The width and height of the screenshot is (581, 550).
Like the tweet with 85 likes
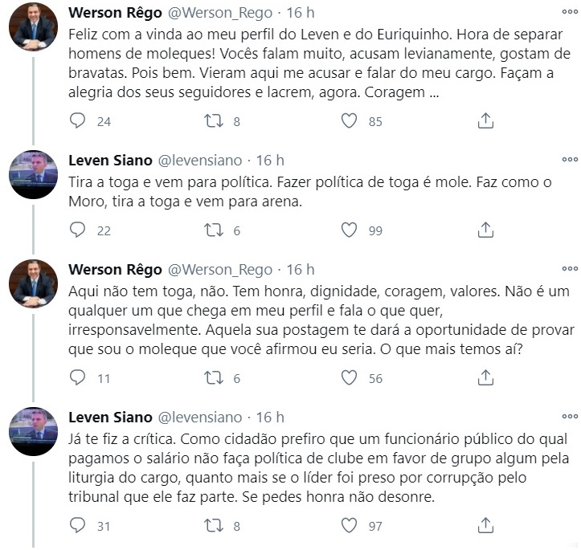coord(349,121)
